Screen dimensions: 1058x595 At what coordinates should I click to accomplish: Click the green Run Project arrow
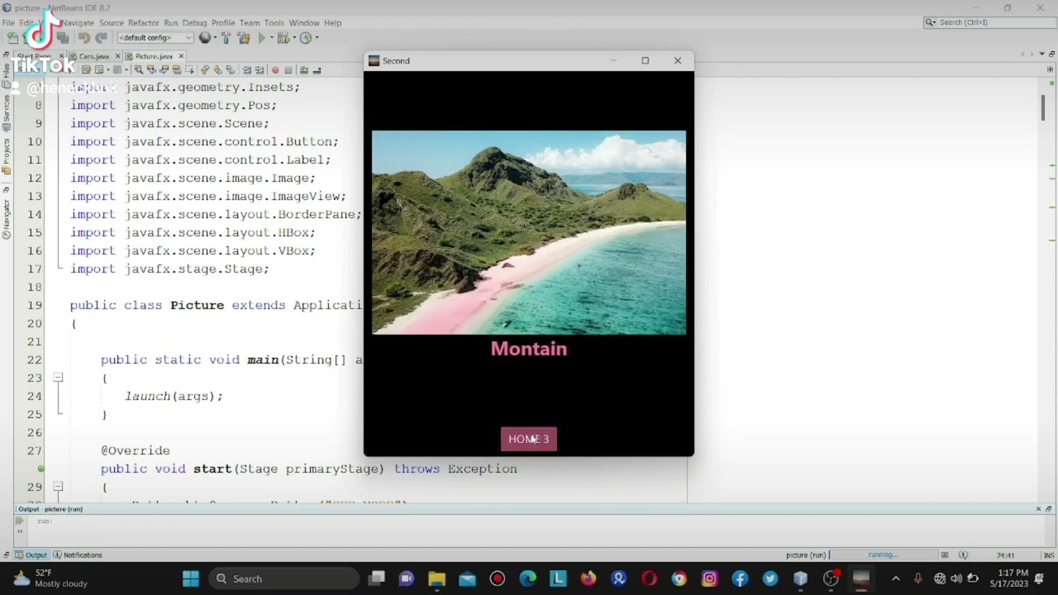[x=262, y=38]
